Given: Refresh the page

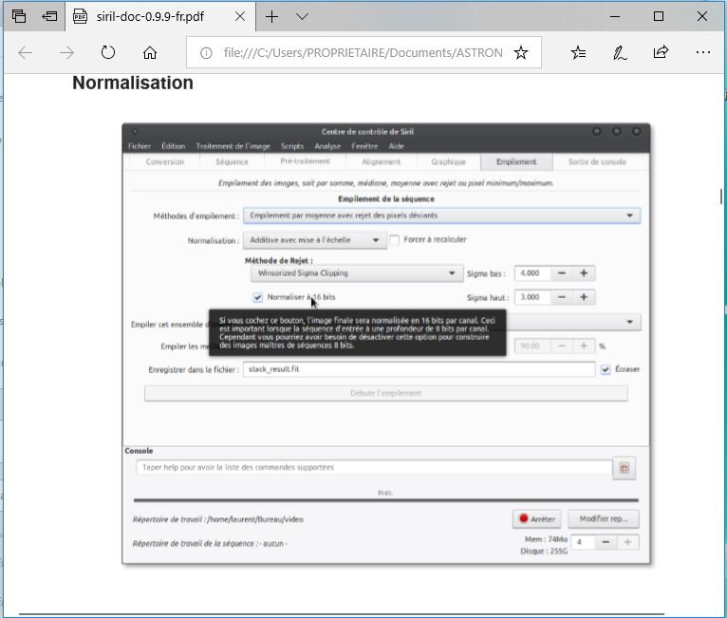Looking at the screenshot, I should (x=108, y=52).
